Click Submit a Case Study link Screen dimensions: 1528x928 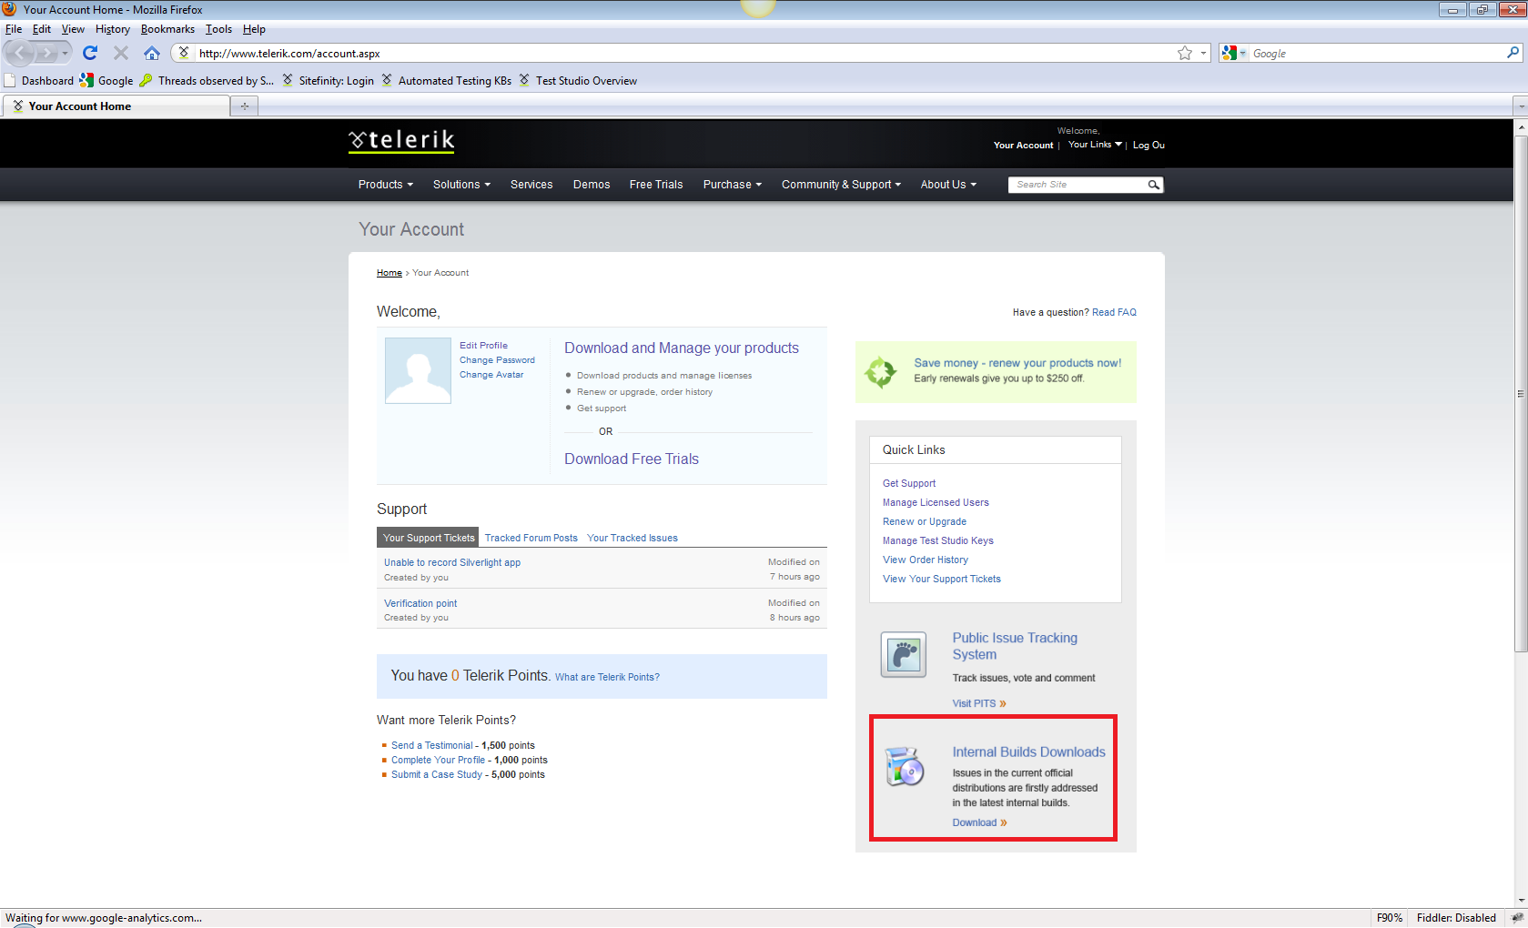pyautogui.click(x=437, y=774)
